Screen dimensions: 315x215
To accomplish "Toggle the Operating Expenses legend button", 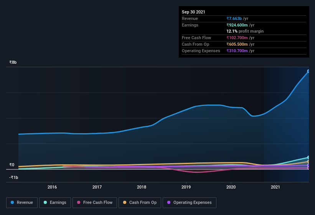I will coord(190,203).
